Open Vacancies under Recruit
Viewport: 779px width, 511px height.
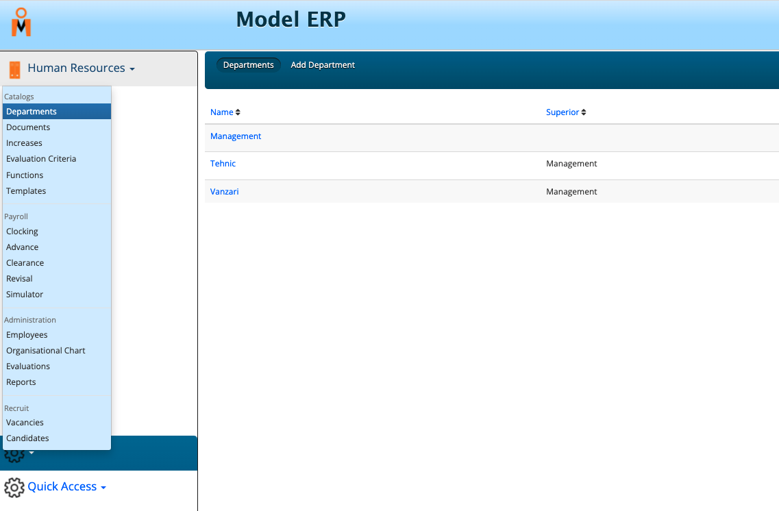[x=25, y=423]
